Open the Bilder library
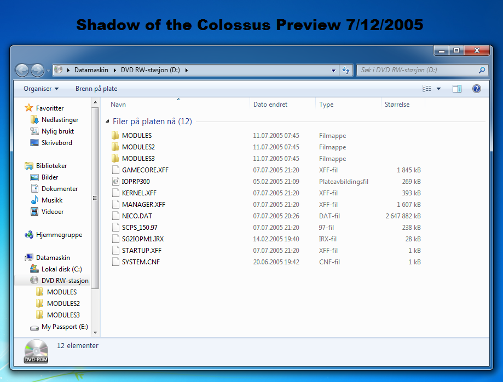Screen dimensions: 503x382 [x=50, y=177]
